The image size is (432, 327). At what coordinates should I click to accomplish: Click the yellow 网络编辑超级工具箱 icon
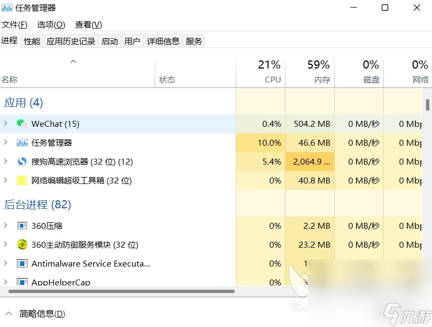pyautogui.click(x=22, y=180)
